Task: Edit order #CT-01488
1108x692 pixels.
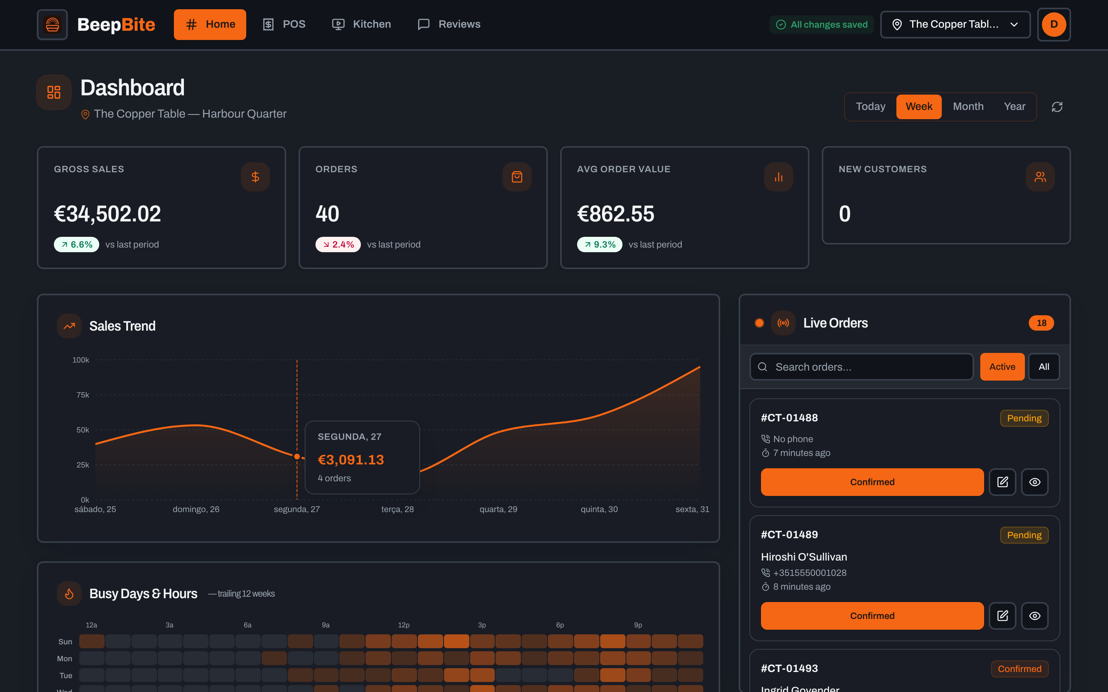Action: pos(1002,482)
